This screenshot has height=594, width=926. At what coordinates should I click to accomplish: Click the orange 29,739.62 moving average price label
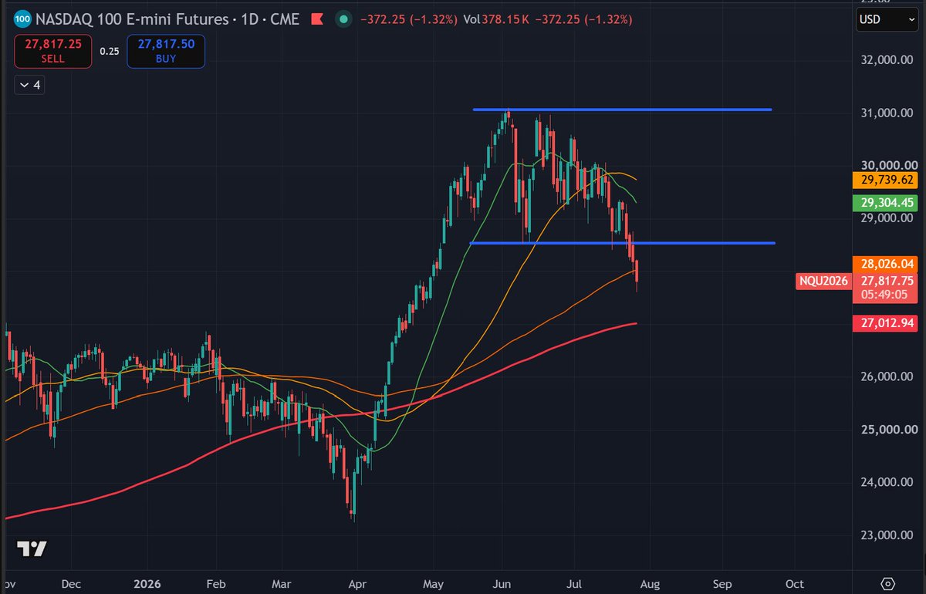[885, 180]
